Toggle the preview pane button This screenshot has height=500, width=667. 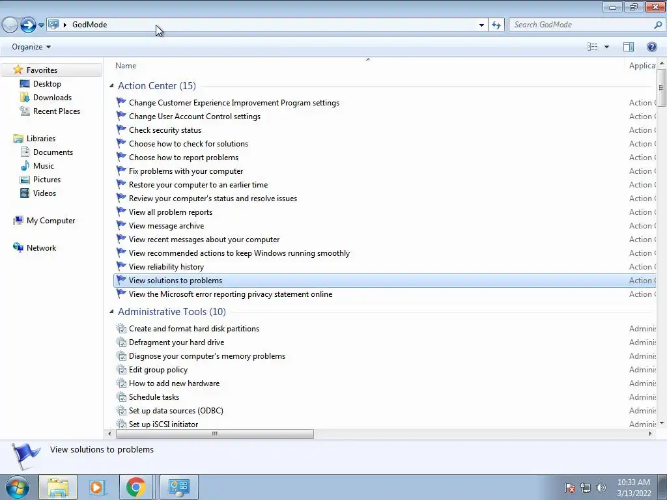click(629, 47)
